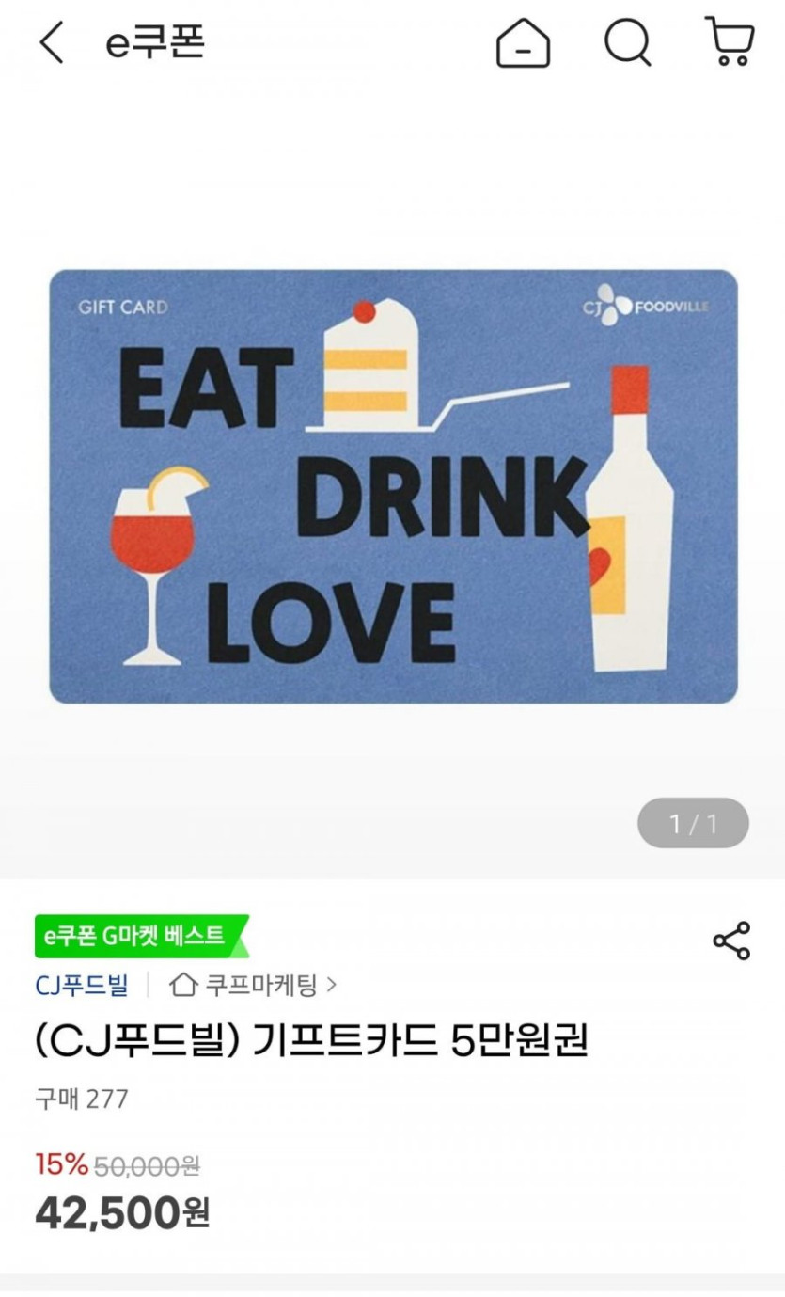The height and width of the screenshot is (1297, 785).
Task: Share this product via share icon
Action: [x=731, y=941]
